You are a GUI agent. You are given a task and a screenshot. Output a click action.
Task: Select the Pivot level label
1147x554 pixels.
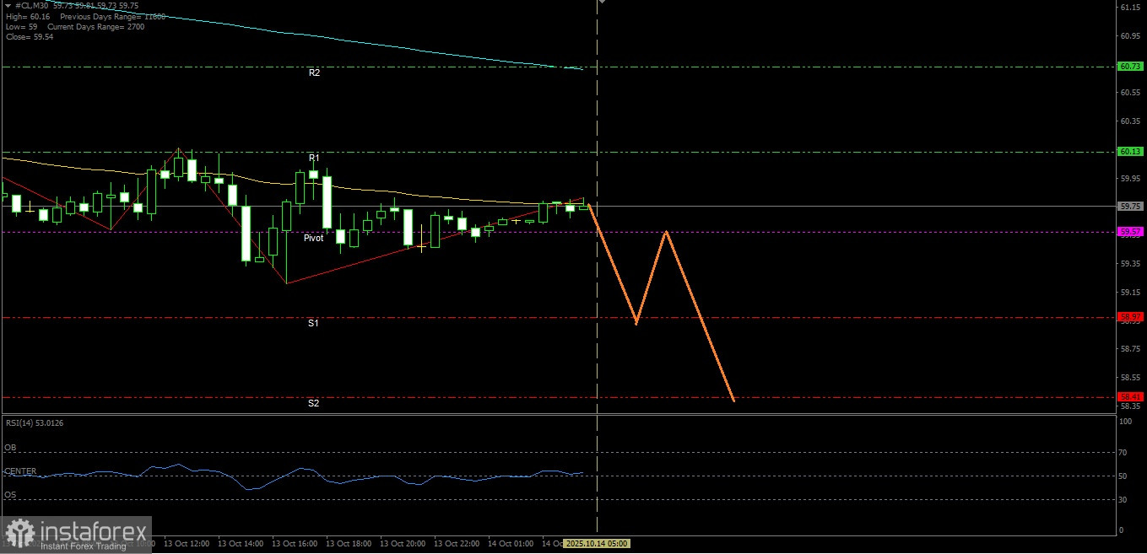point(313,239)
